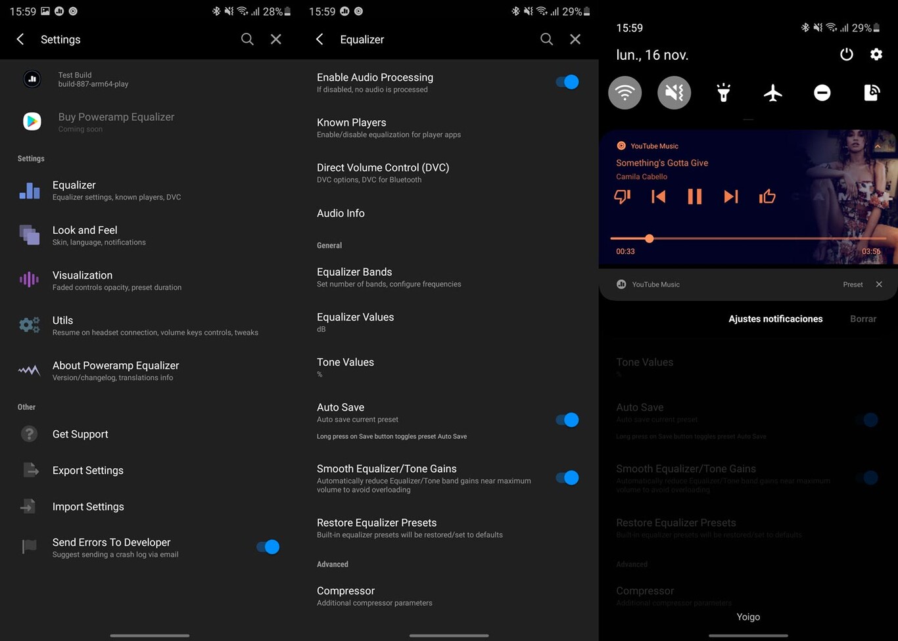Enable airplane mode tile
The width and height of the screenshot is (898, 641).
pyautogui.click(x=772, y=93)
